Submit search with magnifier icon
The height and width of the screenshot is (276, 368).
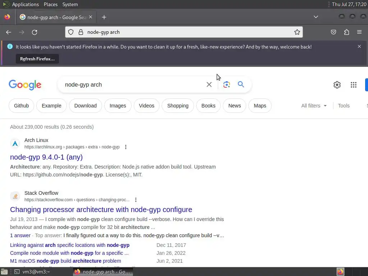tap(241, 84)
